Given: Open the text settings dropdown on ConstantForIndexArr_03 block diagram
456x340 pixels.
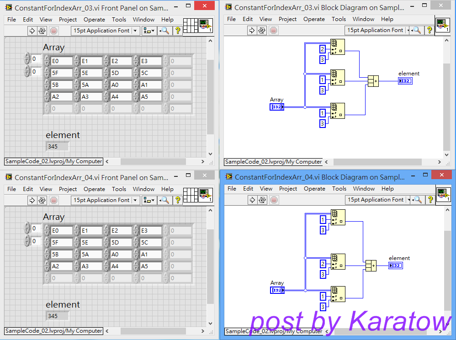Looking at the screenshot, I should point(375,30).
